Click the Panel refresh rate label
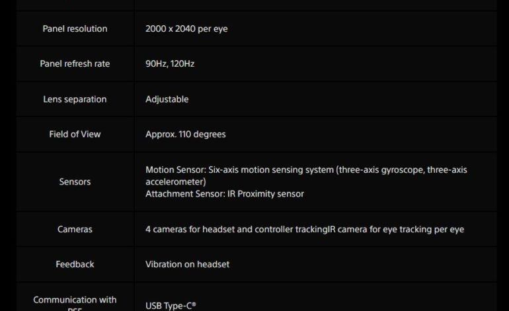The image size is (509, 311). [75, 64]
